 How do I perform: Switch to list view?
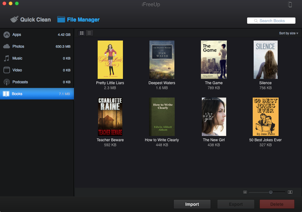pyautogui.click(x=89, y=33)
